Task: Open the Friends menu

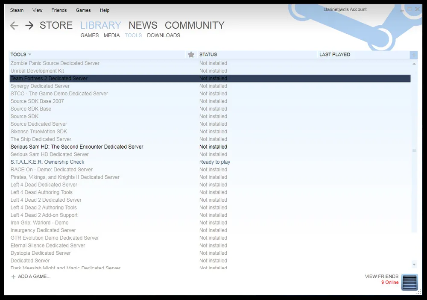Action: (x=59, y=10)
